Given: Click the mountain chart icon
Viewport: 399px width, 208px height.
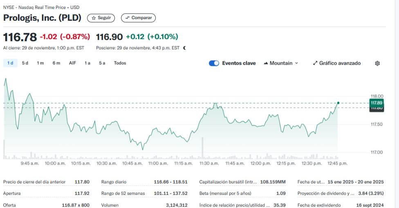Looking at the screenshot, I should click(x=266, y=63).
